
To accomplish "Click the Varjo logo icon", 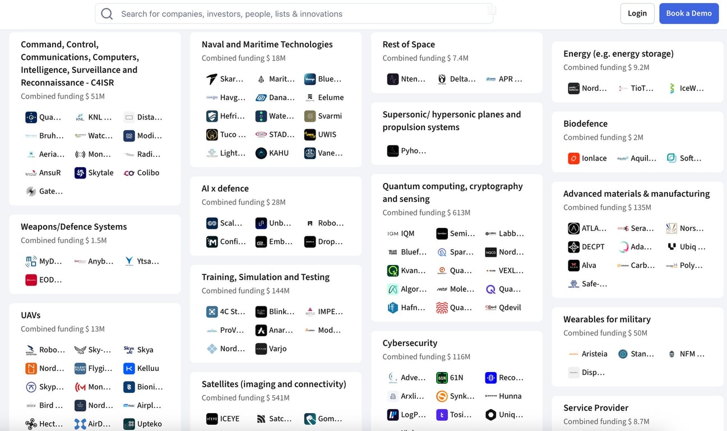I will click(x=261, y=349).
